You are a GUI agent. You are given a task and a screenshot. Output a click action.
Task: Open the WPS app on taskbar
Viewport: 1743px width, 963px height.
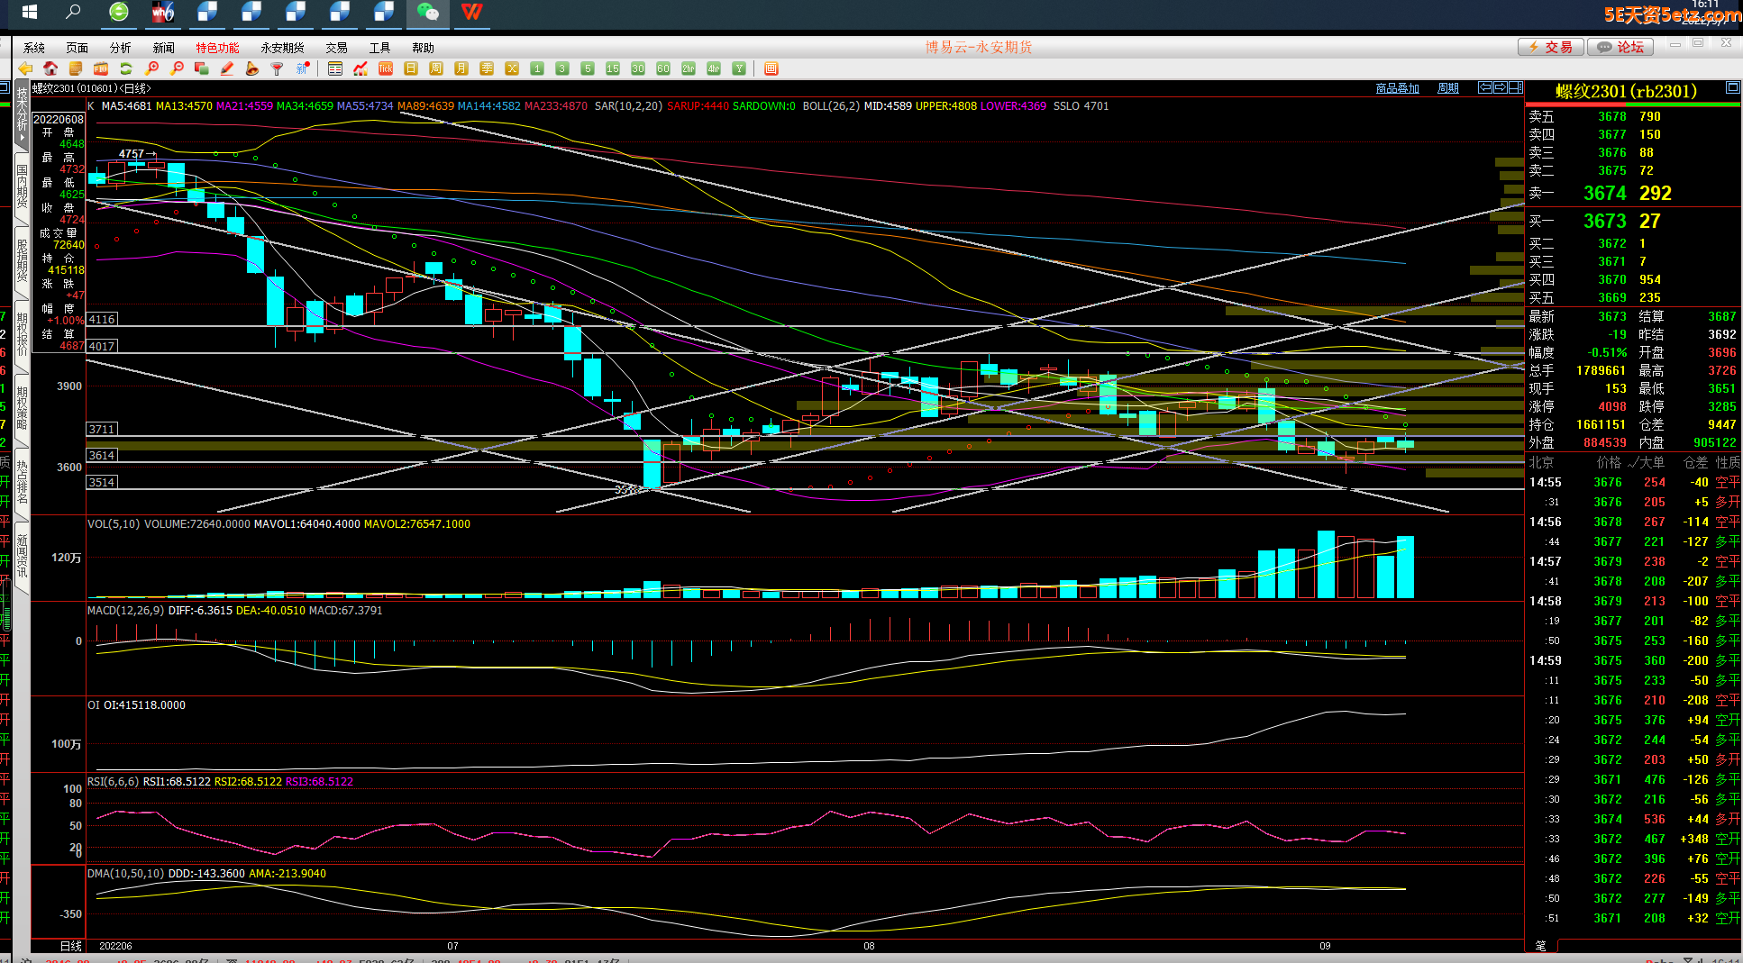coord(472,13)
